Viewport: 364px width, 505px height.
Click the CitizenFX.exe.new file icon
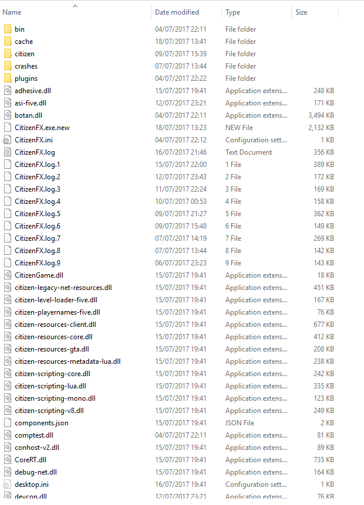8,128
